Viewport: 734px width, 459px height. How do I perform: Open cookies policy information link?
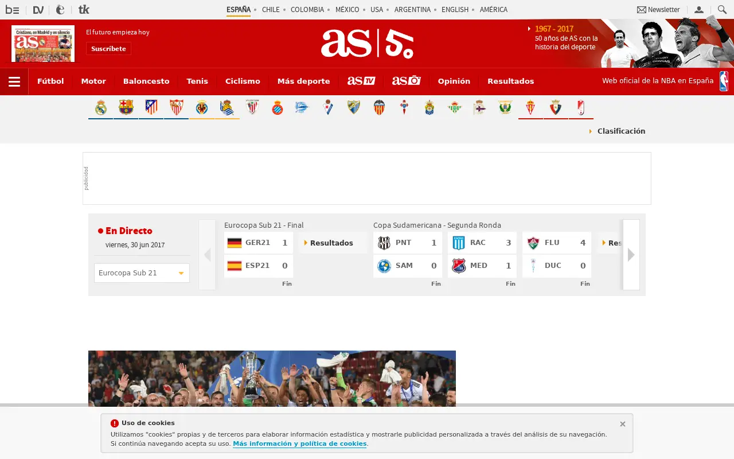click(300, 444)
